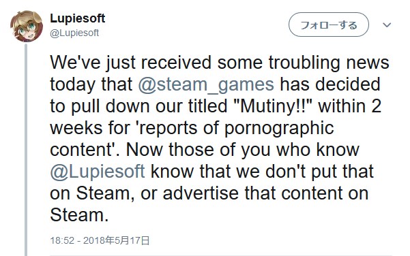Click the words "has decided" in tweet

(330, 84)
